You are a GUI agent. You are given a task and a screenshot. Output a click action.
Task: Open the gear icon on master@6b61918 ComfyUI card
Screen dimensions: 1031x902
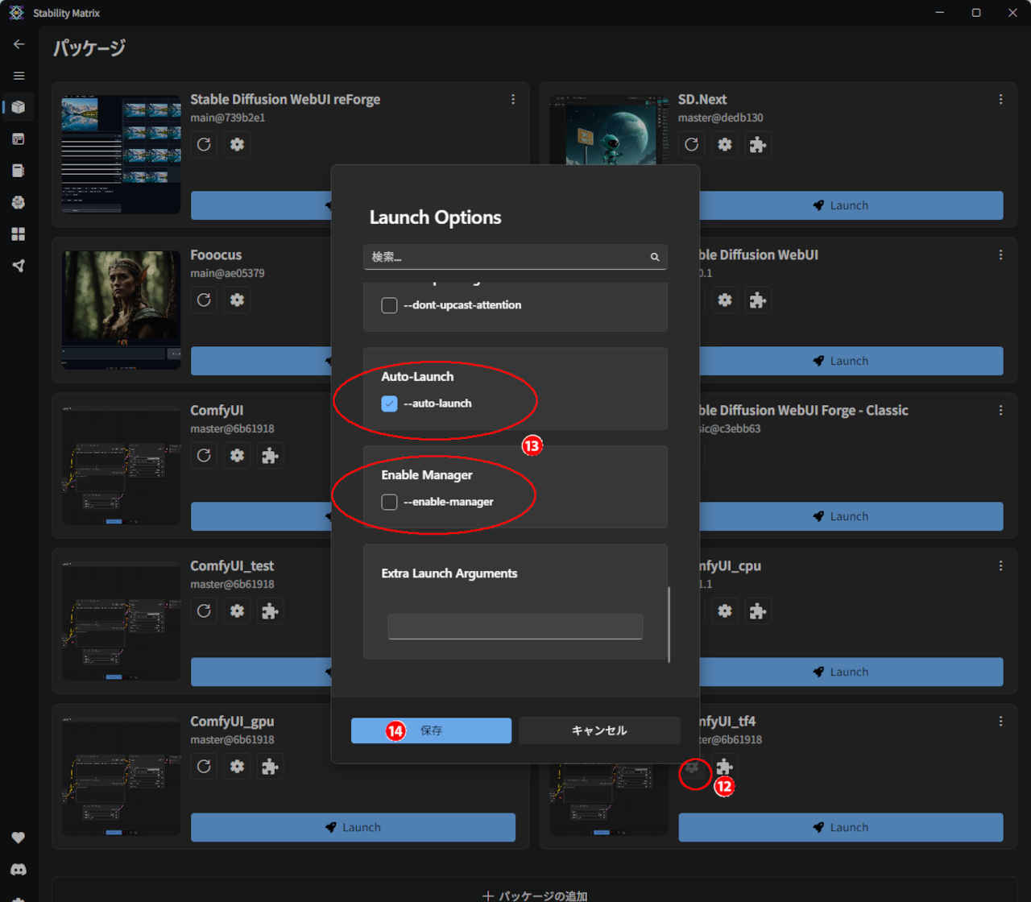(x=237, y=455)
